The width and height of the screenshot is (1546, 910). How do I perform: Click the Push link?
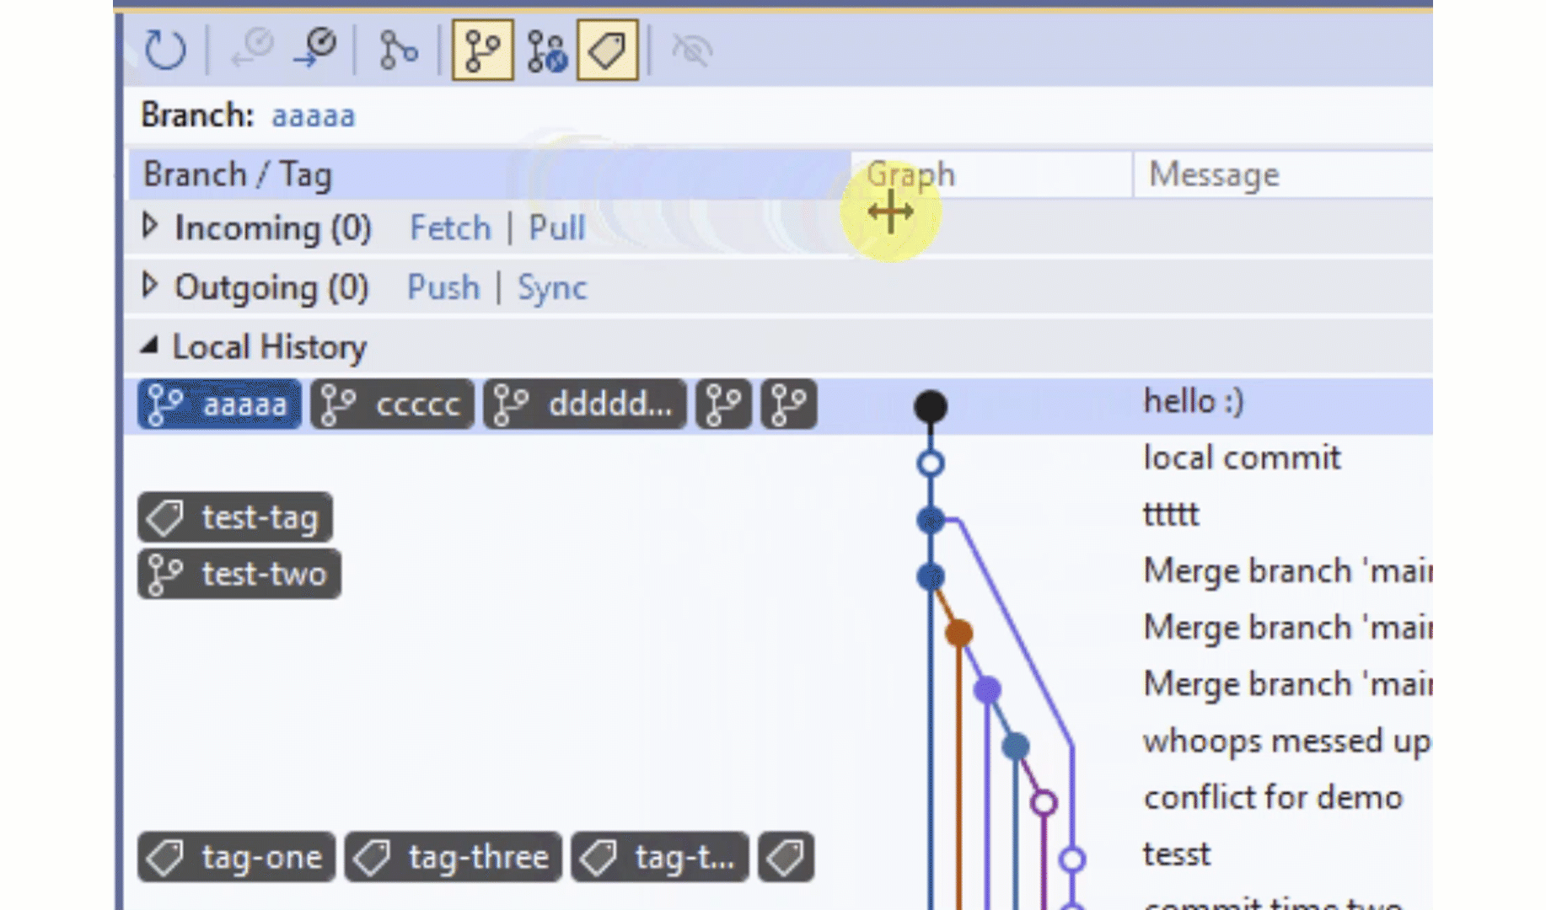pyautogui.click(x=443, y=287)
